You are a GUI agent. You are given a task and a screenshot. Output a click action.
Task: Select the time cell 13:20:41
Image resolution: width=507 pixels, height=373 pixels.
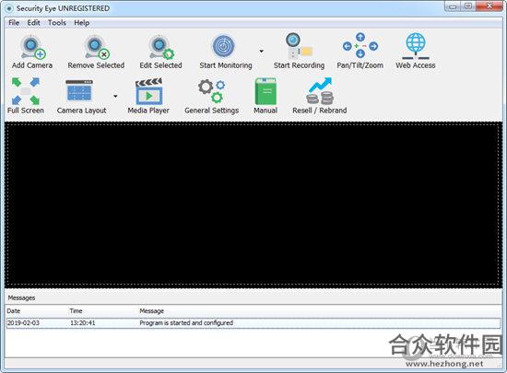(83, 323)
